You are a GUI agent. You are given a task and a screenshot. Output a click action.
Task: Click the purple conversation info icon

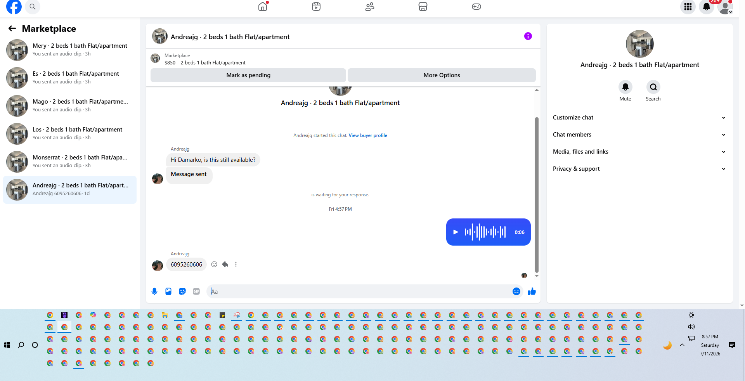pyautogui.click(x=528, y=36)
